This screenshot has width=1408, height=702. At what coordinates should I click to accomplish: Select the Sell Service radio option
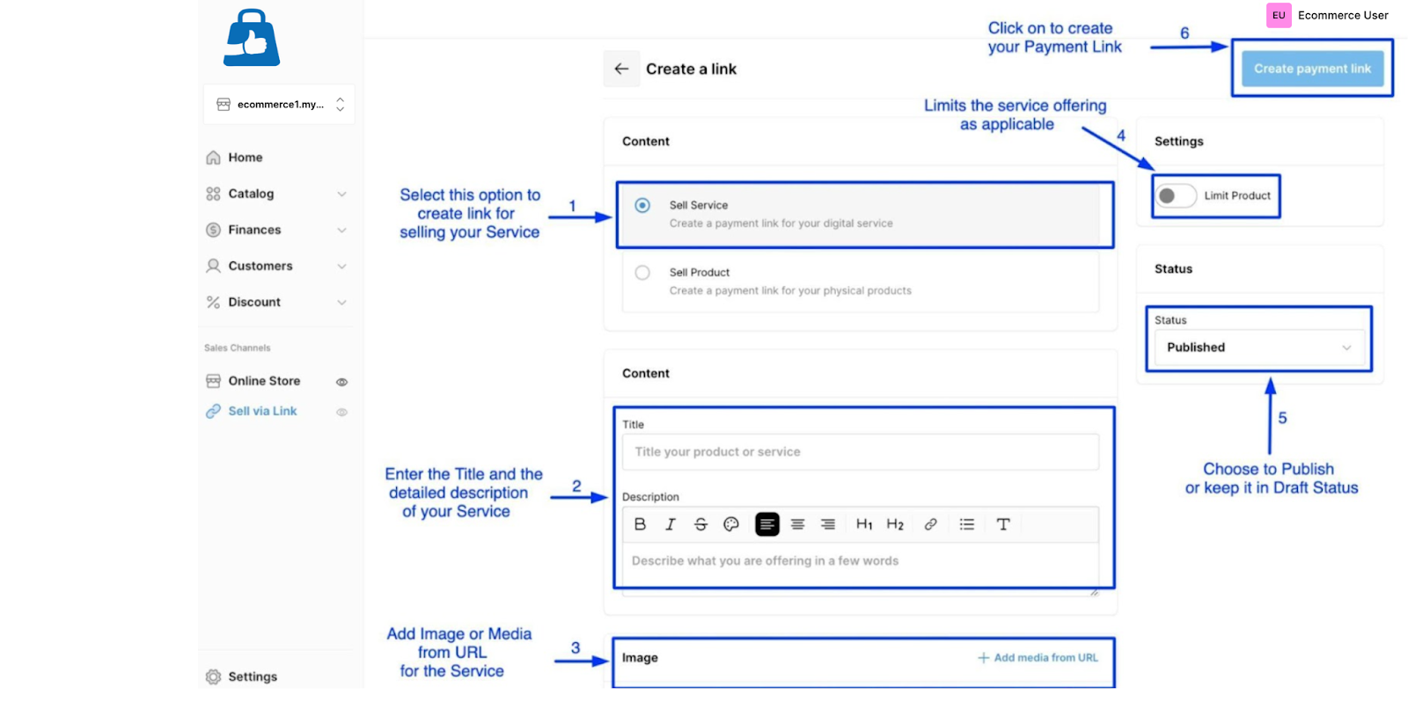click(642, 205)
